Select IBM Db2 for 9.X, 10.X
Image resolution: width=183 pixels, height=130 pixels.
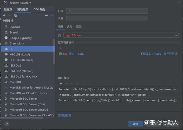pyautogui.click(x=28, y=76)
